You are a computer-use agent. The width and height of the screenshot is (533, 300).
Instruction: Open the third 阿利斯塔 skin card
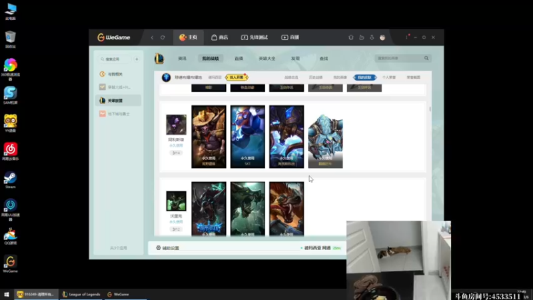click(286, 137)
